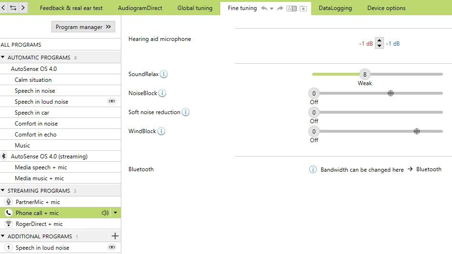Click the Soft noise reduction slider handle
The image size is (452, 254).
click(314, 112)
